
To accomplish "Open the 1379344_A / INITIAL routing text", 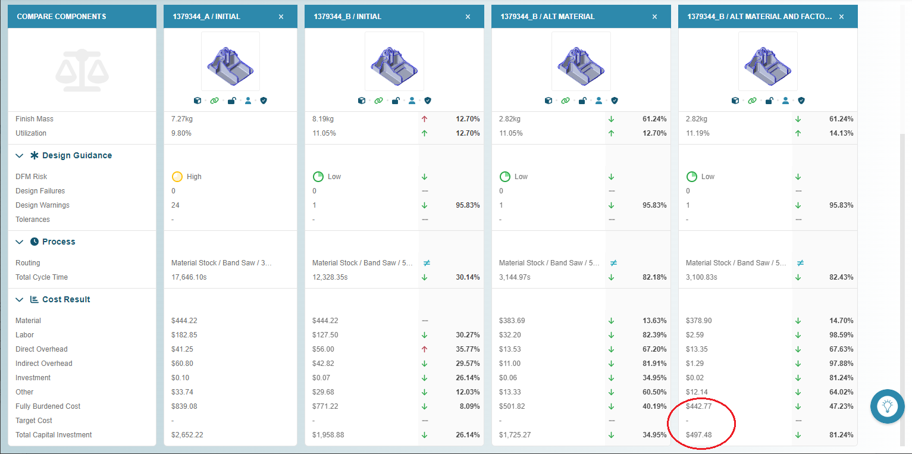I will (x=221, y=262).
